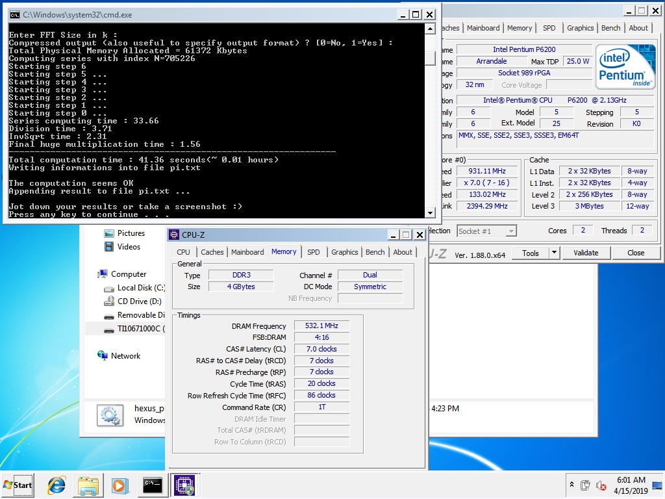The height and width of the screenshot is (499, 665).
Task: Click the Max TDP 25.0 W value
Action: [x=578, y=61]
